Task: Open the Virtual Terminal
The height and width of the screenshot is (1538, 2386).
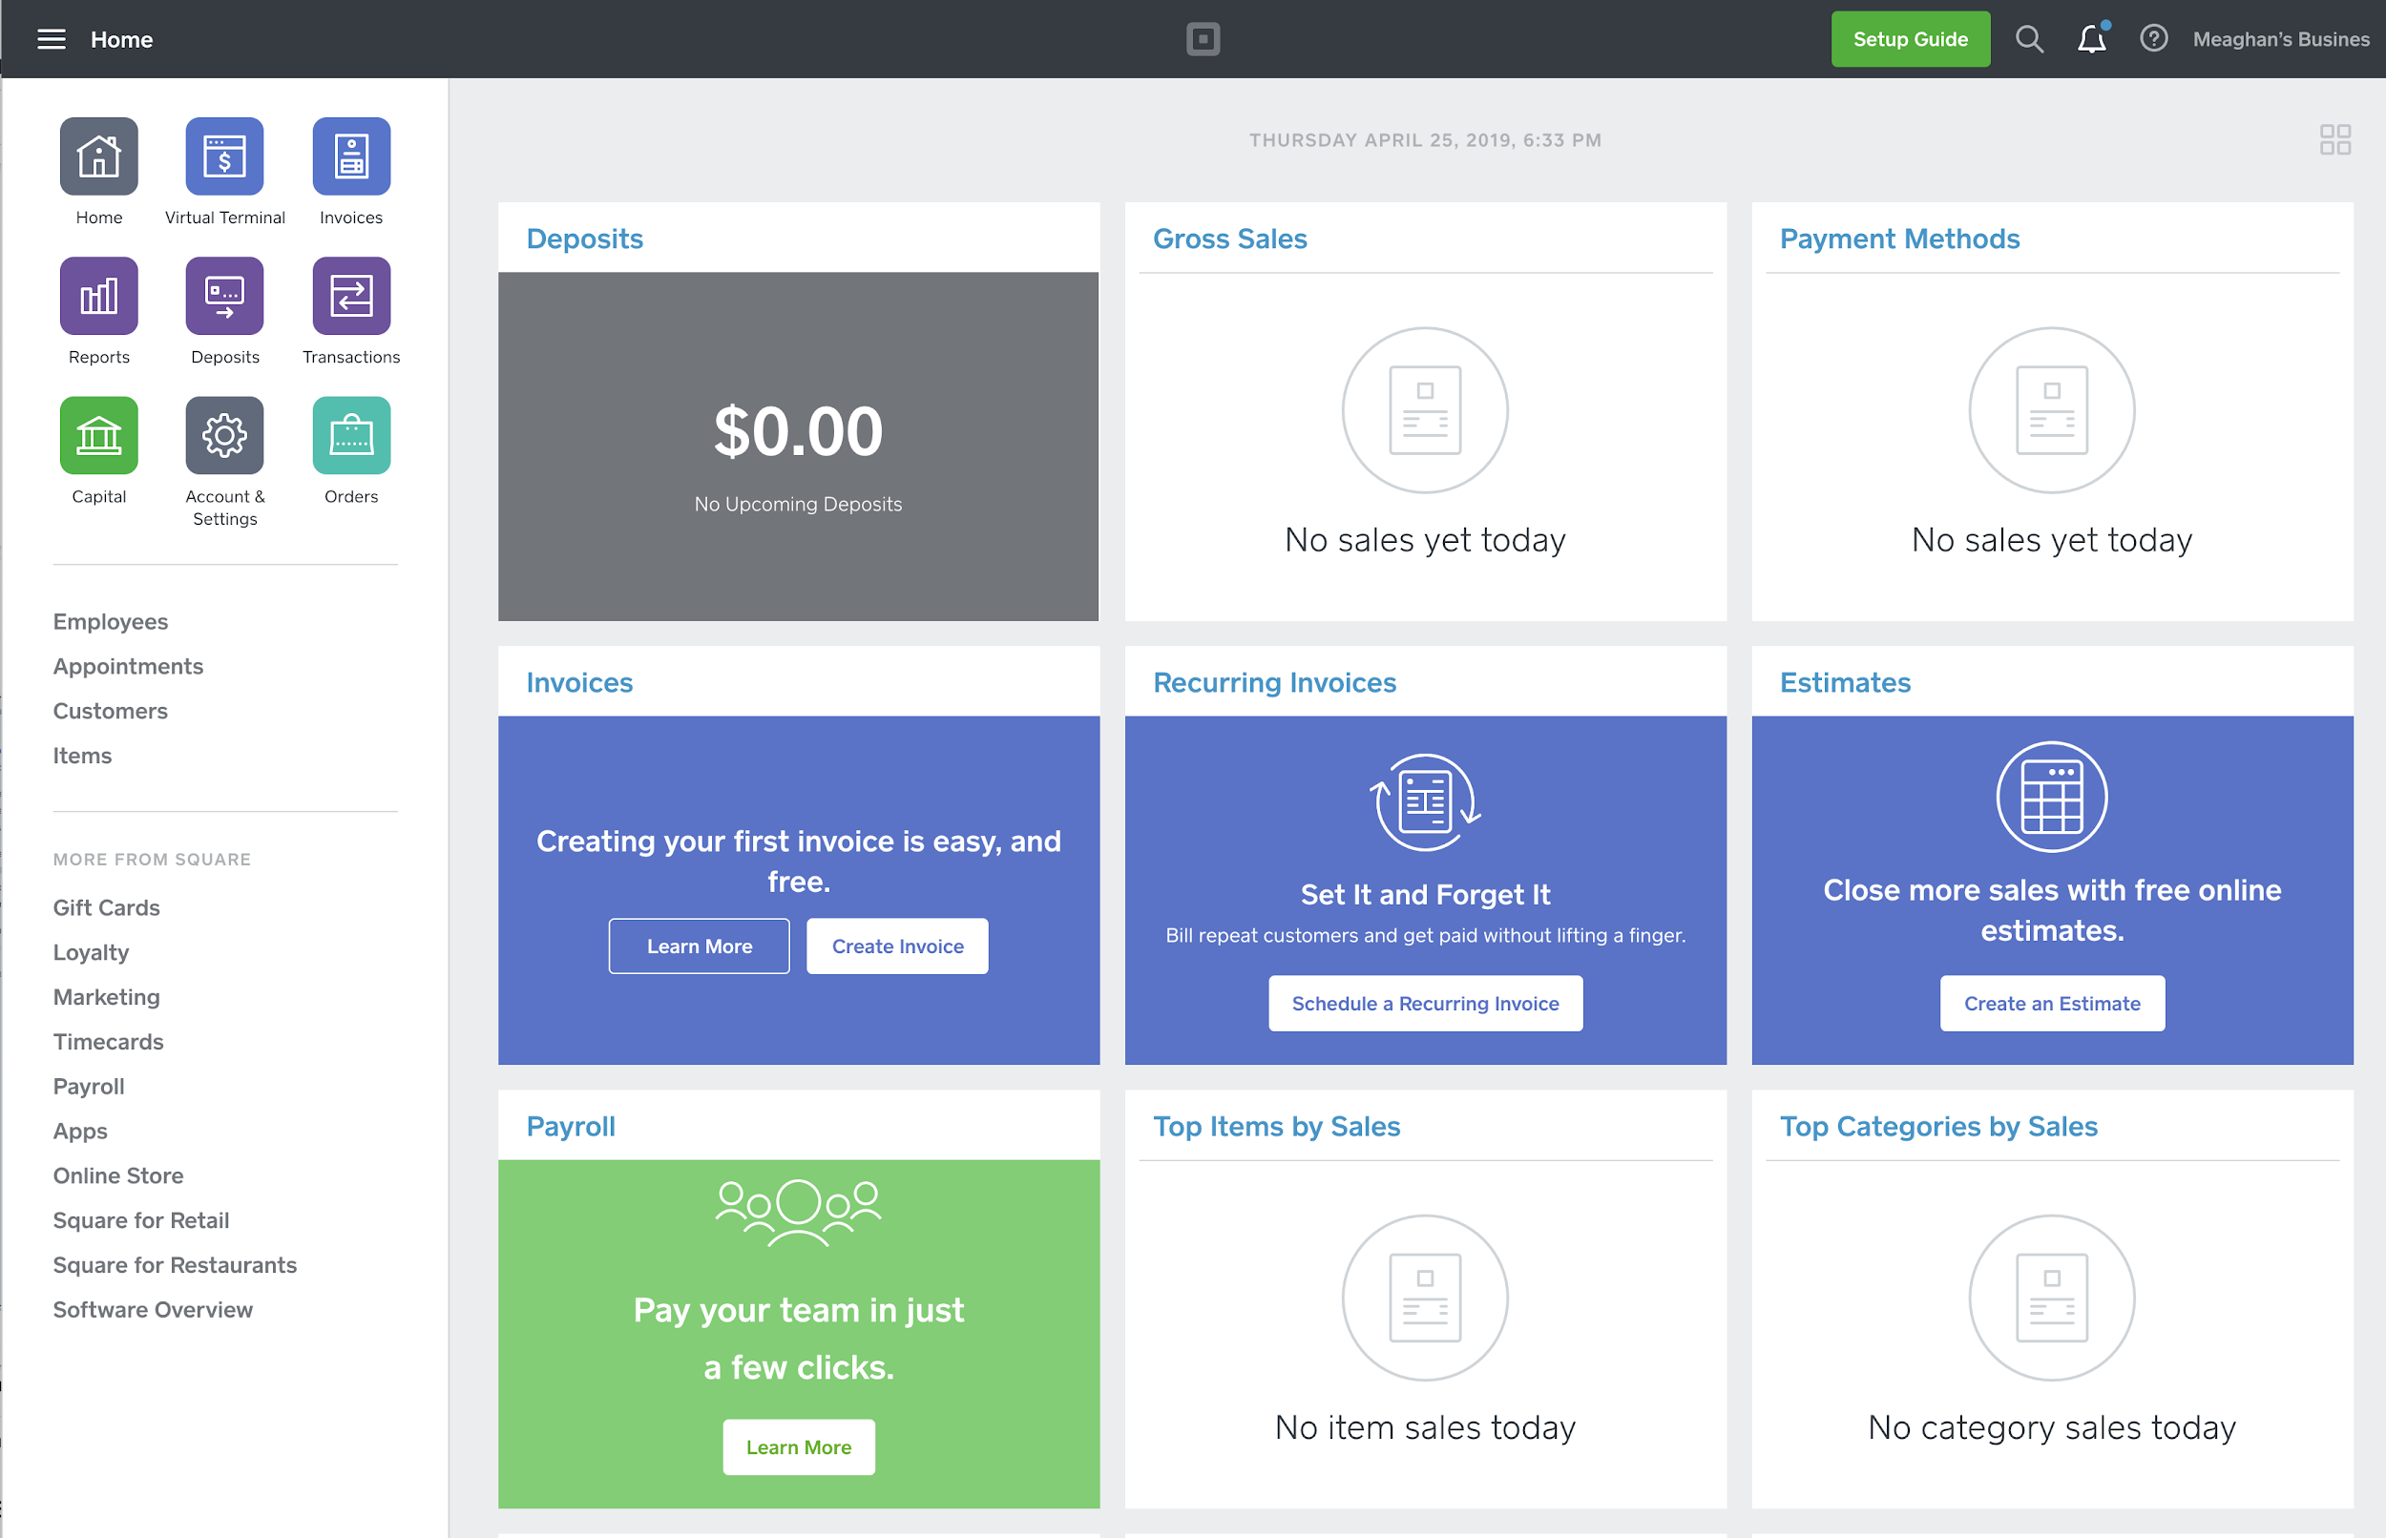Action: (x=223, y=156)
